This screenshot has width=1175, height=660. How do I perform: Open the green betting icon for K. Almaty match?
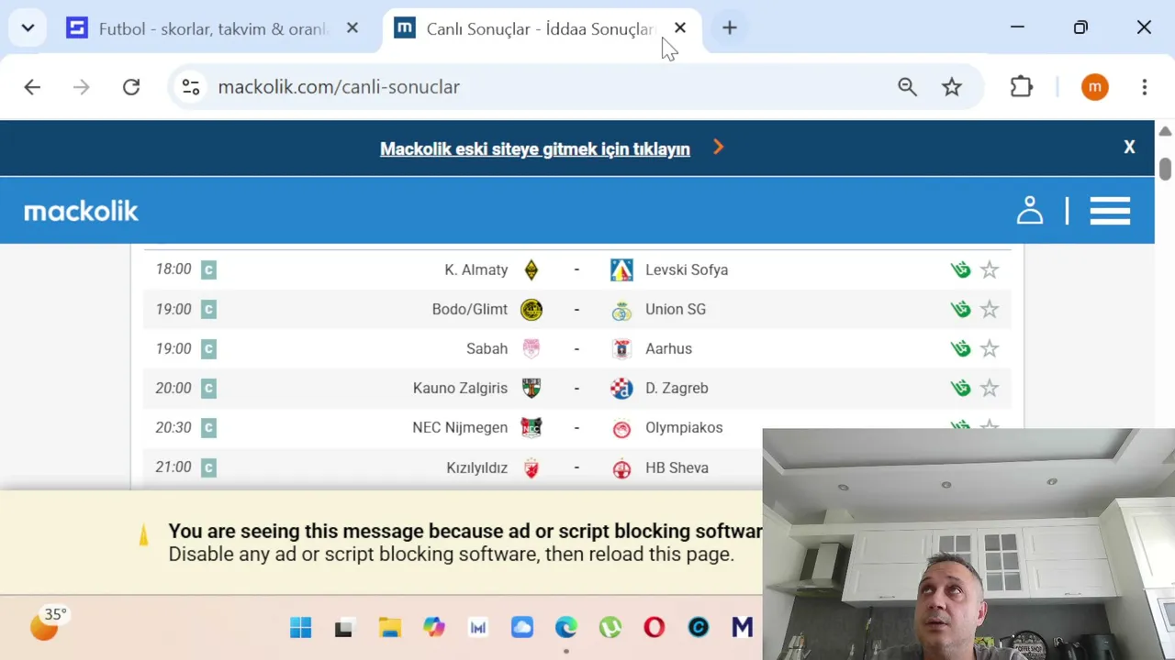(960, 269)
